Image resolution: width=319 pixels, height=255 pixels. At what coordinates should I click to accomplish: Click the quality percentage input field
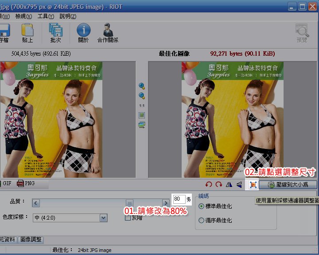click(179, 199)
